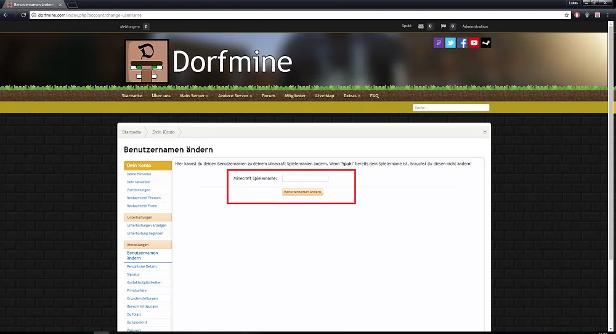This screenshot has width=616, height=334.
Task: Click the Einstellungen sidebar section header
Action: point(148,245)
